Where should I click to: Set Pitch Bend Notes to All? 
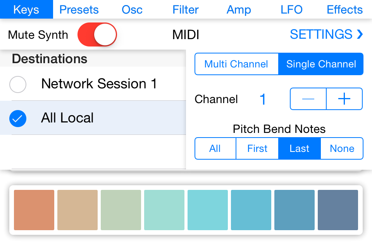tap(215, 148)
